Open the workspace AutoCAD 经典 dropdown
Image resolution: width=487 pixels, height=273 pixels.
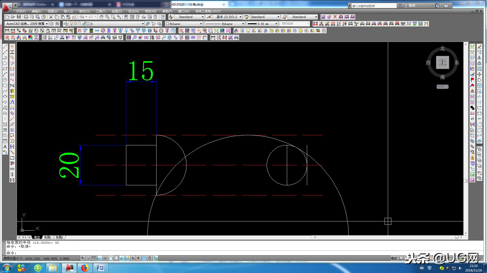pos(47,24)
